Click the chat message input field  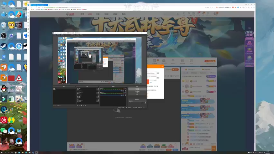pyautogui.click(x=200, y=148)
